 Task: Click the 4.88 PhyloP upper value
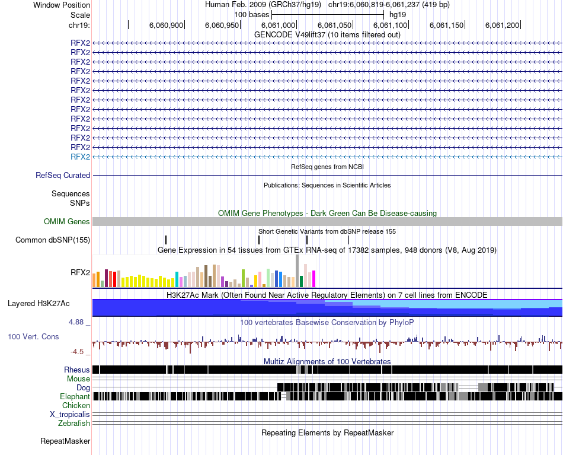76,322
